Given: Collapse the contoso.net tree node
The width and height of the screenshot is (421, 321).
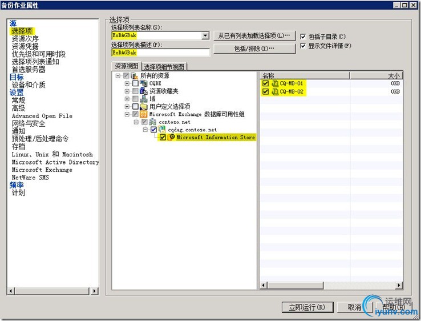Looking at the screenshot, I should [136, 122].
